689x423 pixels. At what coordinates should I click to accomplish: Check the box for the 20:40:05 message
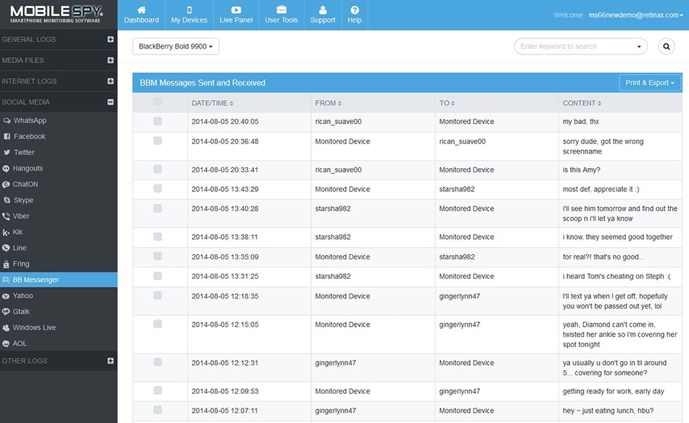click(x=158, y=122)
